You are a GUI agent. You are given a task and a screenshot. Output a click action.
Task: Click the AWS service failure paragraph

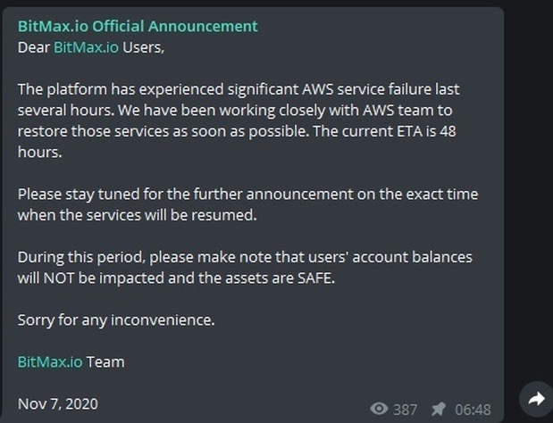(x=239, y=120)
